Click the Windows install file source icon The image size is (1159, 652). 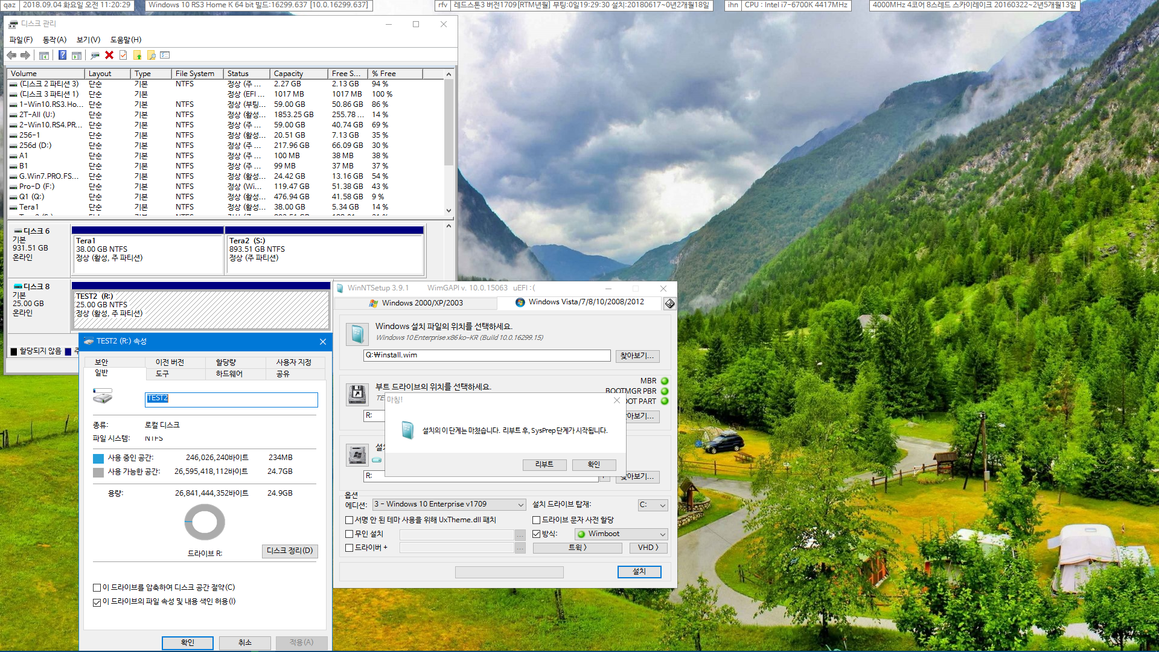coord(357,334)
